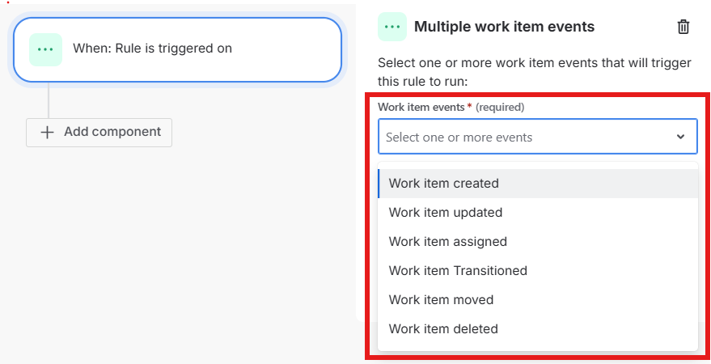Screen dimensions: 711x364
Task: Pick the Work item assigned event
Action: point(448,242)
